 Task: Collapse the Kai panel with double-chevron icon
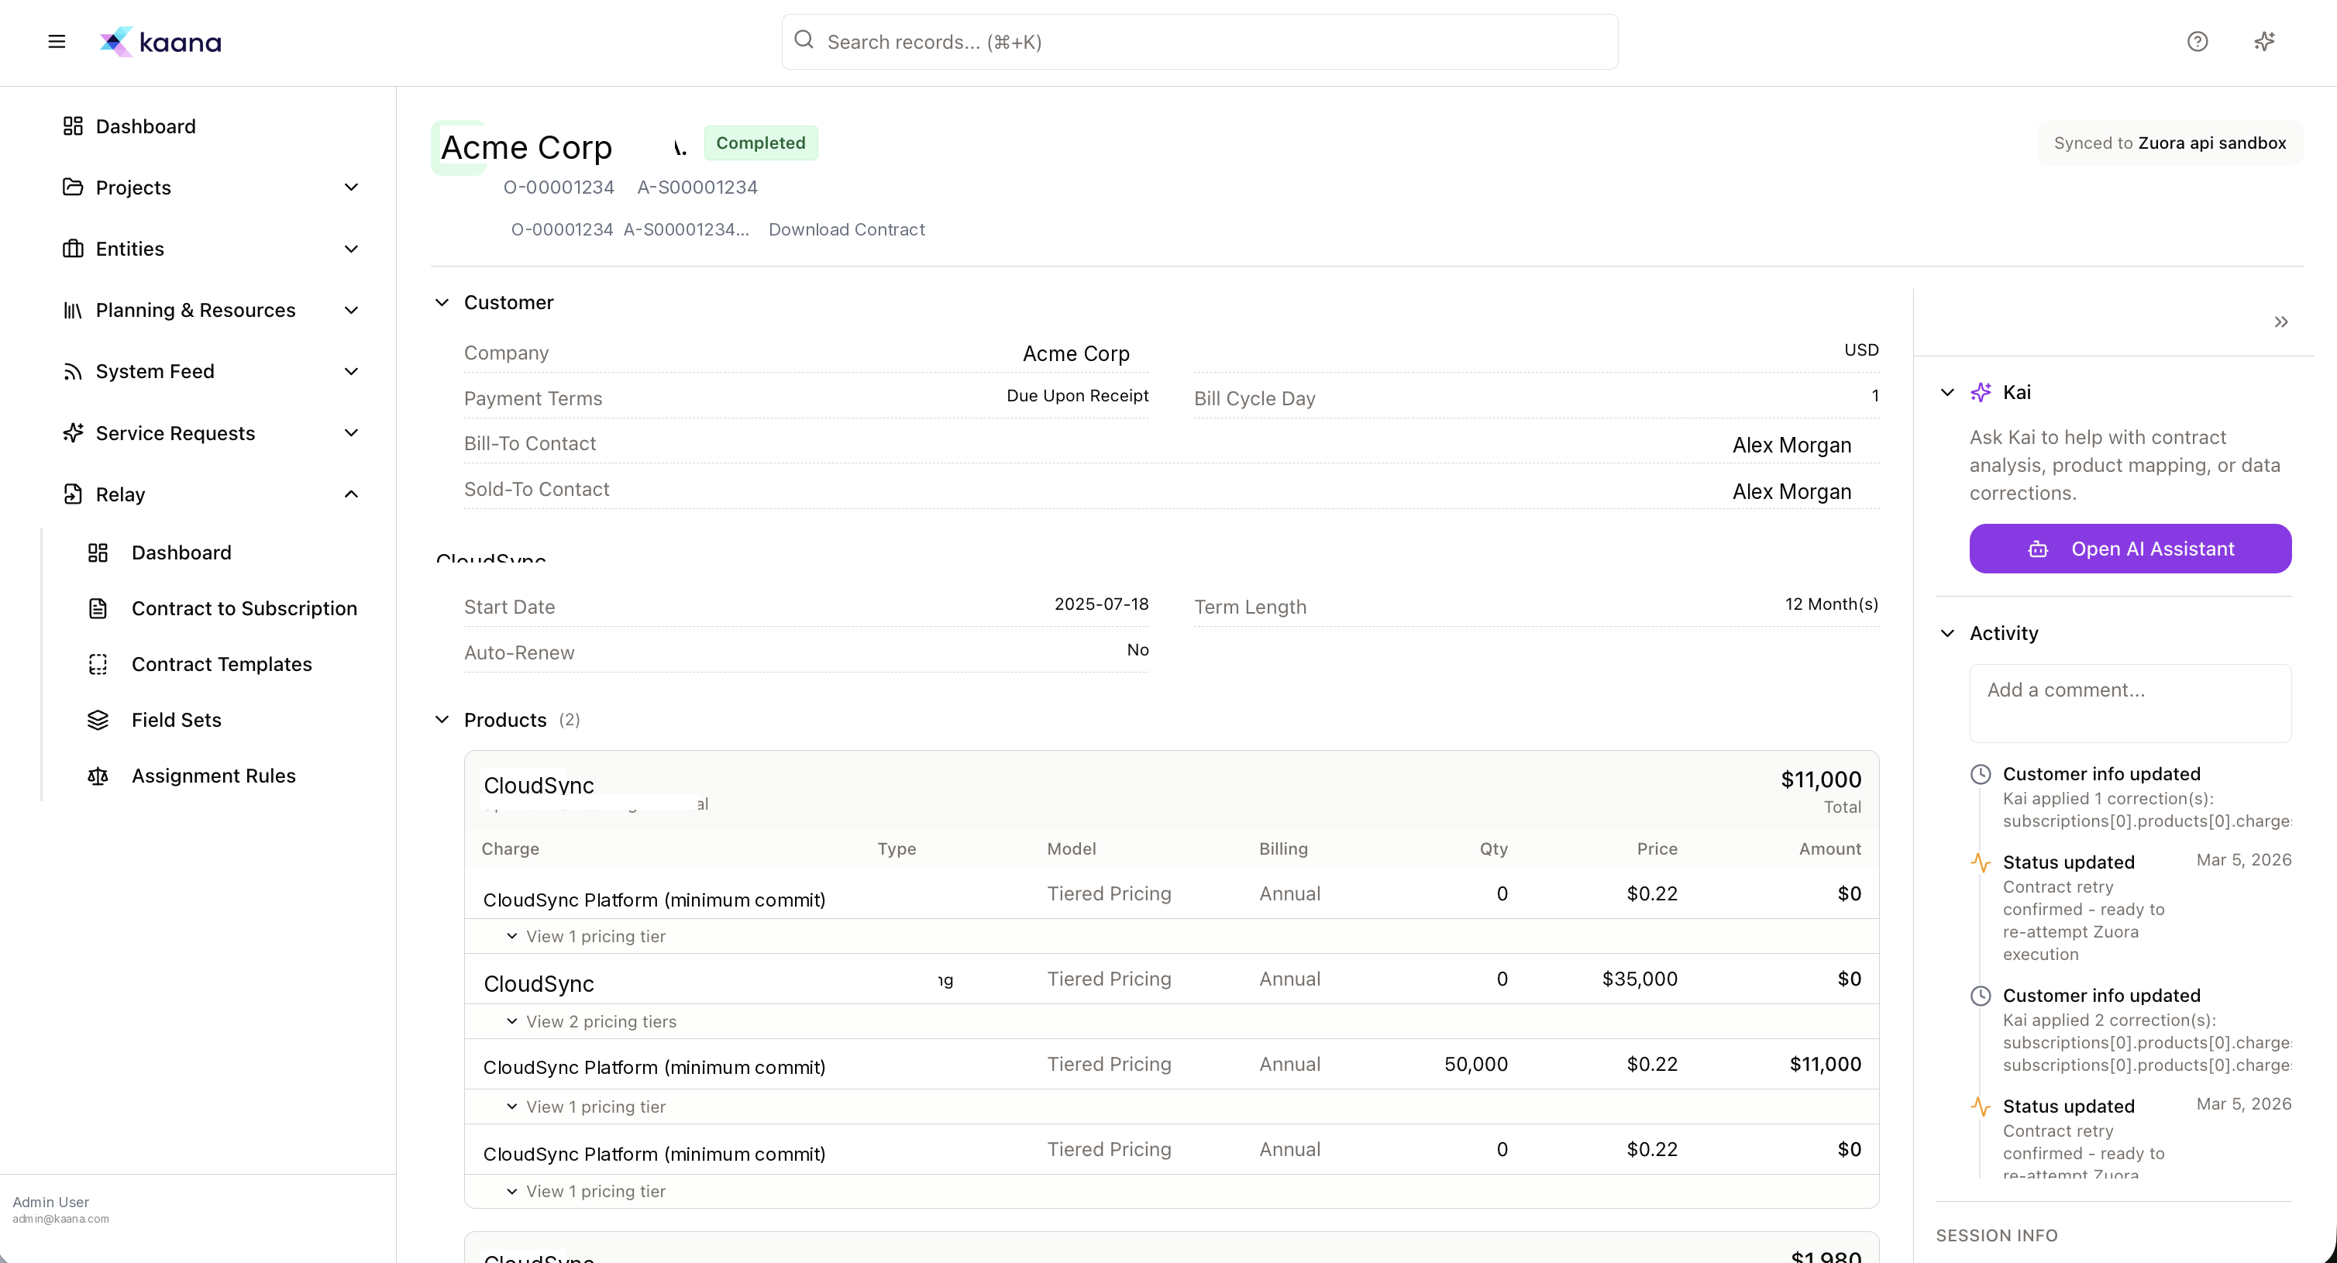click(2282, 322)
